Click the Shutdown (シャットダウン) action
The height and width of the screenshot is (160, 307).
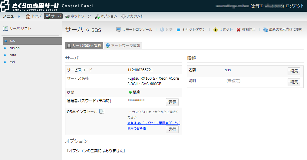191,29
